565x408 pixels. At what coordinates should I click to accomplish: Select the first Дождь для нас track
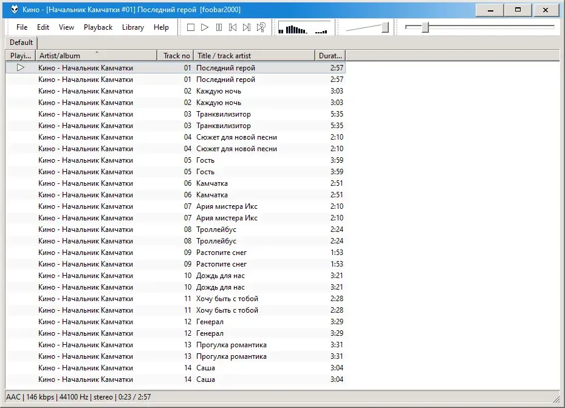[176, 275]
